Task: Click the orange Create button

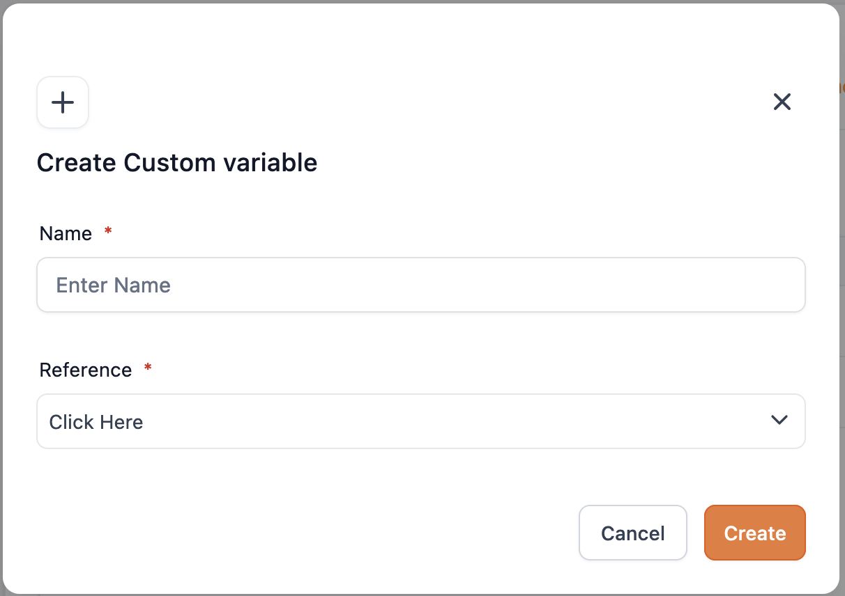Action: [754, 533]
